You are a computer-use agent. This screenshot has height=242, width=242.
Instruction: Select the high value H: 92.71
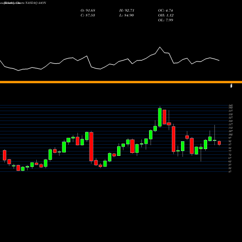127,11
